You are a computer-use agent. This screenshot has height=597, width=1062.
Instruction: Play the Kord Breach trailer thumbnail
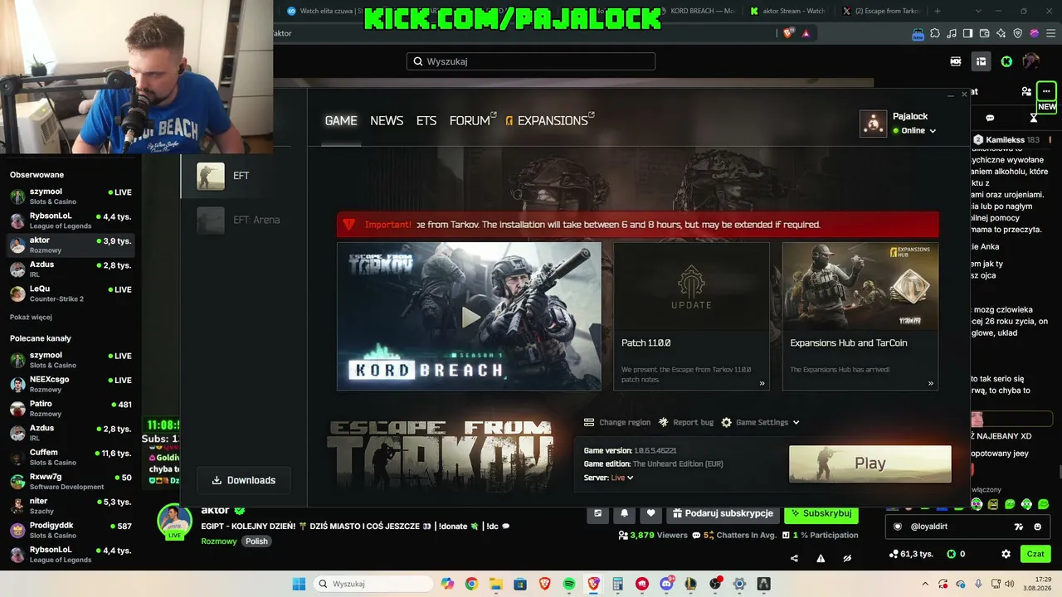tap(469, 316)
